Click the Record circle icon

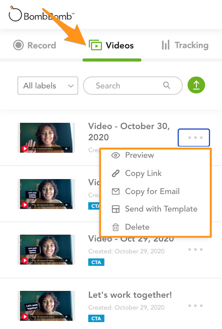point(18,45)
